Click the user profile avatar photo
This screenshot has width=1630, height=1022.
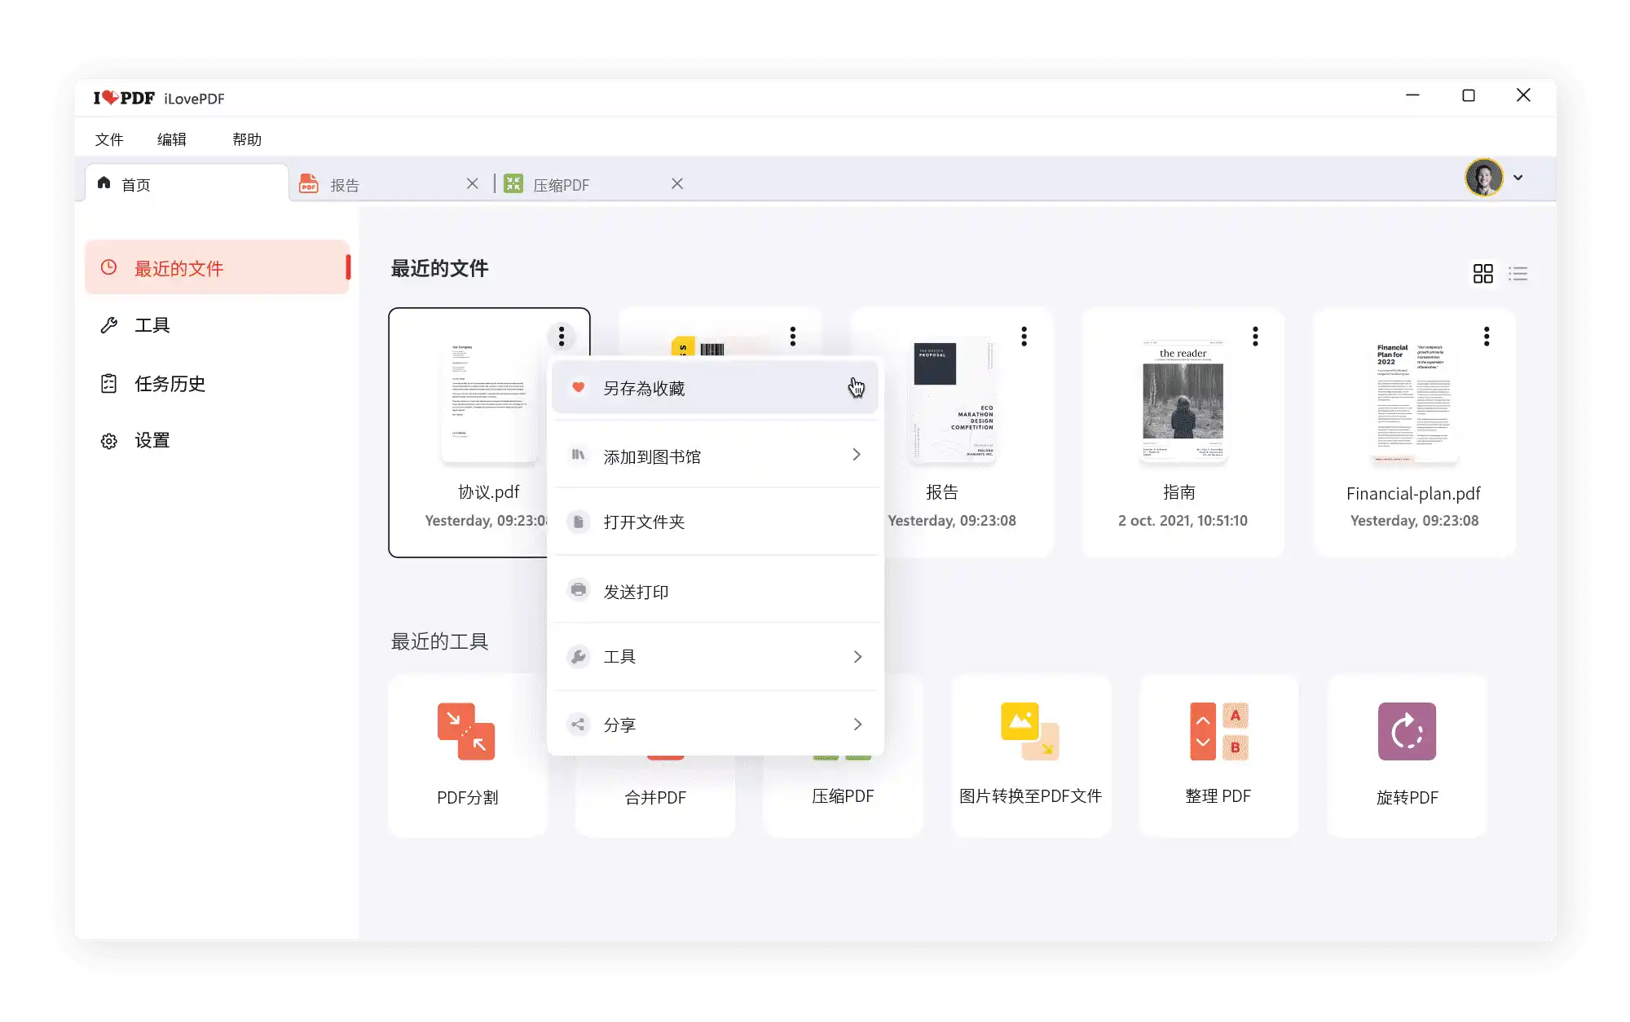click(1485, 178)
